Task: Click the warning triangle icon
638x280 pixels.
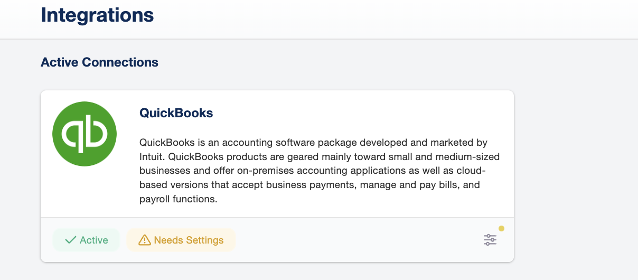Action: (144, 240)
